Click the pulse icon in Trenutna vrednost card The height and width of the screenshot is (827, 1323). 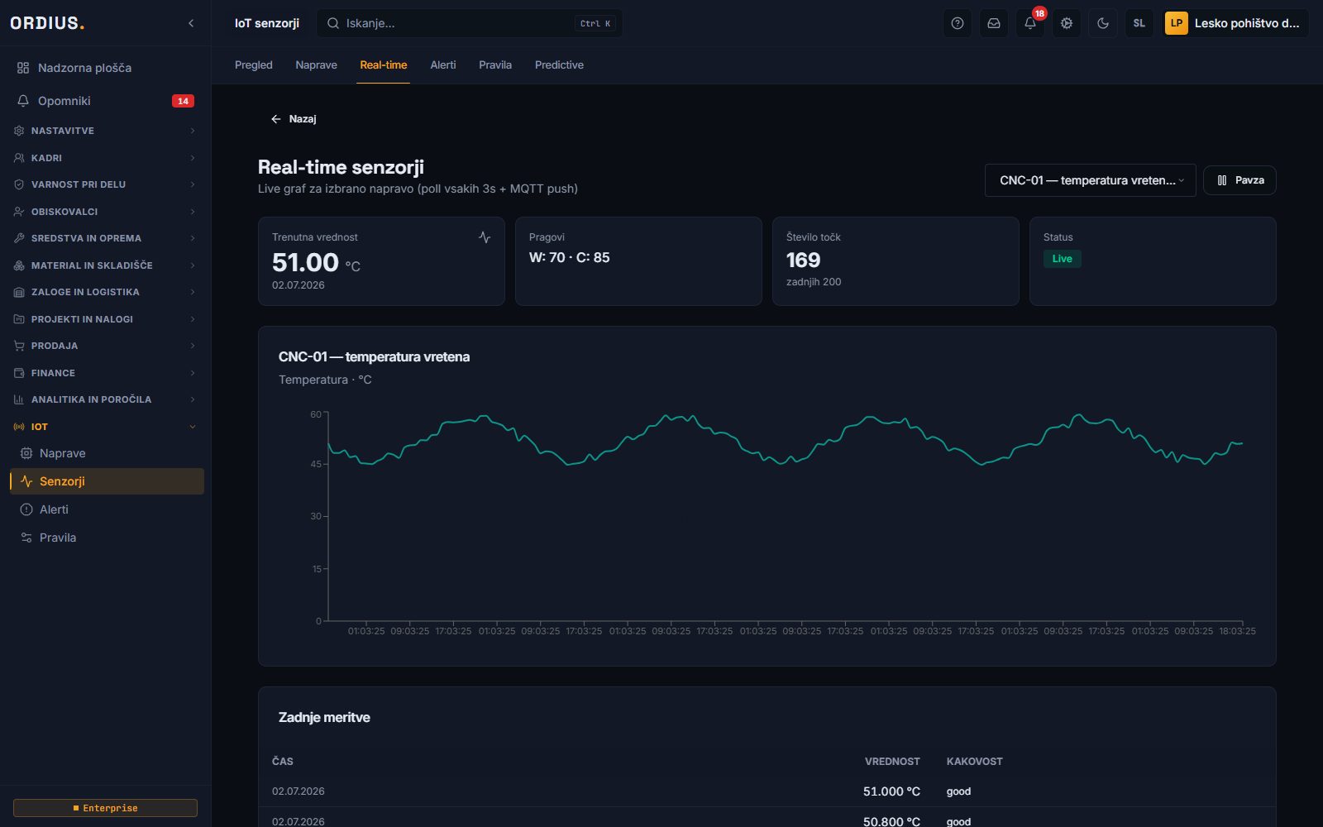[485, 237]
